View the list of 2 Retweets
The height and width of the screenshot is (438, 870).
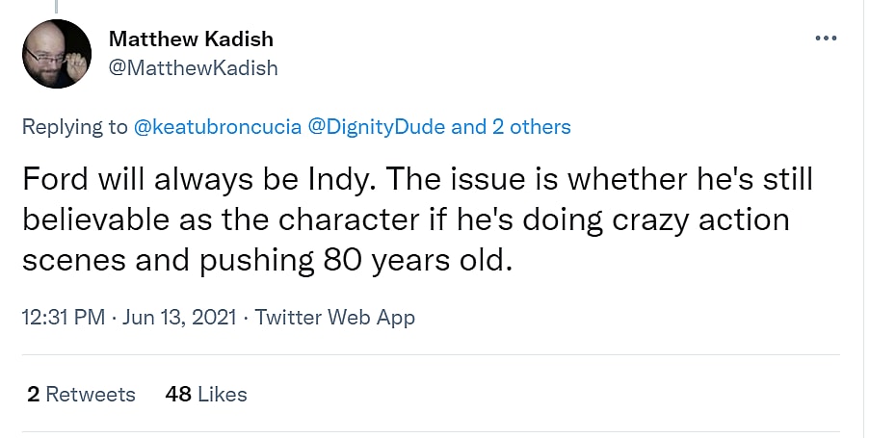[82, 394]
